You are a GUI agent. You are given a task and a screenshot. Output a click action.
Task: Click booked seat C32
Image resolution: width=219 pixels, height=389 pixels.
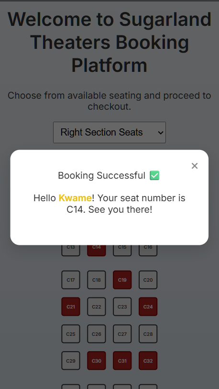148,361
